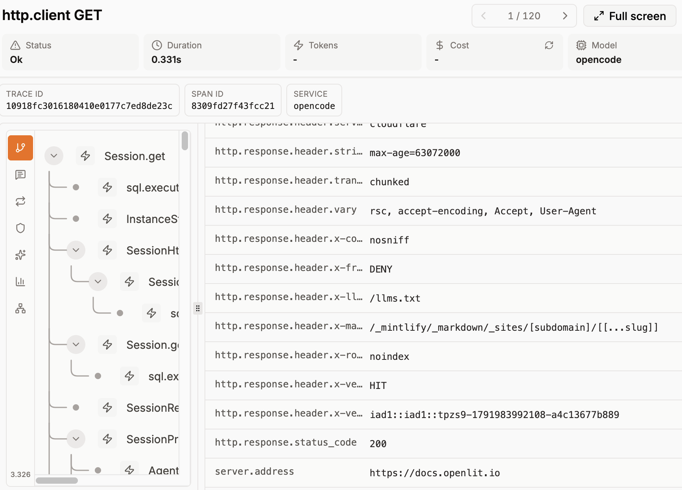Click the panel resize grip handle
The width and height of the screenshot is (682, 490).
tap(198, 308)
